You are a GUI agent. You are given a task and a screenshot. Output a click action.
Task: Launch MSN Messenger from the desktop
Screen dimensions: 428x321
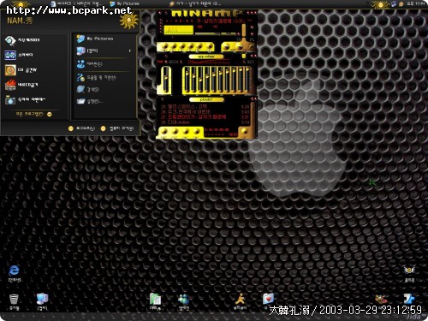183,301
